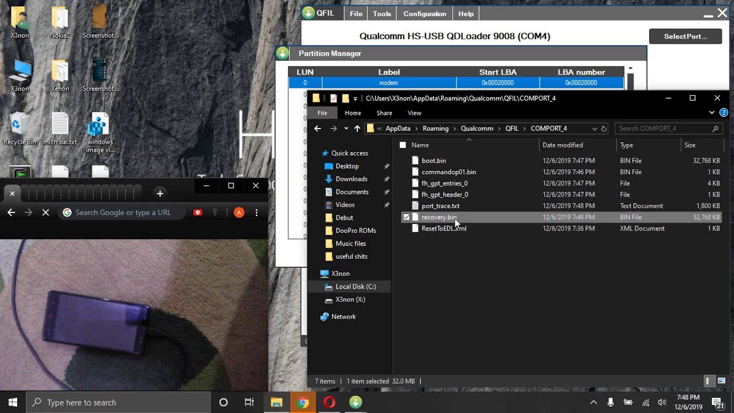Image resolution: width=734 pixels, height=413 pixels.
Task: Click the Brave shield icon in browser
Action: click(x=198, y=212)
